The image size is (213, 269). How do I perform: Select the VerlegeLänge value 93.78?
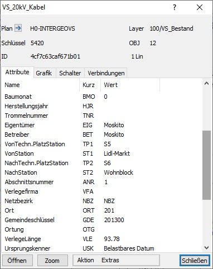tap(112, 239)
